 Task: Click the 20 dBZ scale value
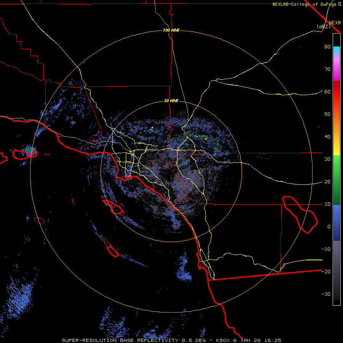coord(327,182)
